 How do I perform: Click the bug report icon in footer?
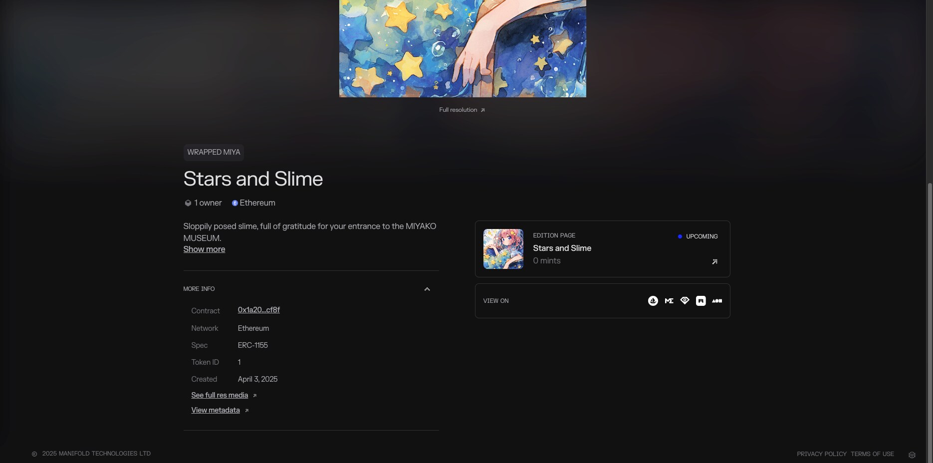coord(912,455)
